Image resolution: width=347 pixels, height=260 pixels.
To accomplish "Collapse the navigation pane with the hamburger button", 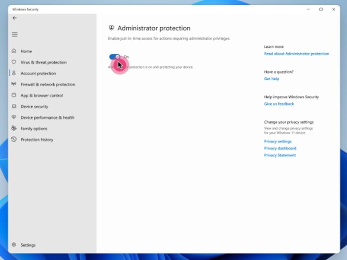I will pos(14,34).
